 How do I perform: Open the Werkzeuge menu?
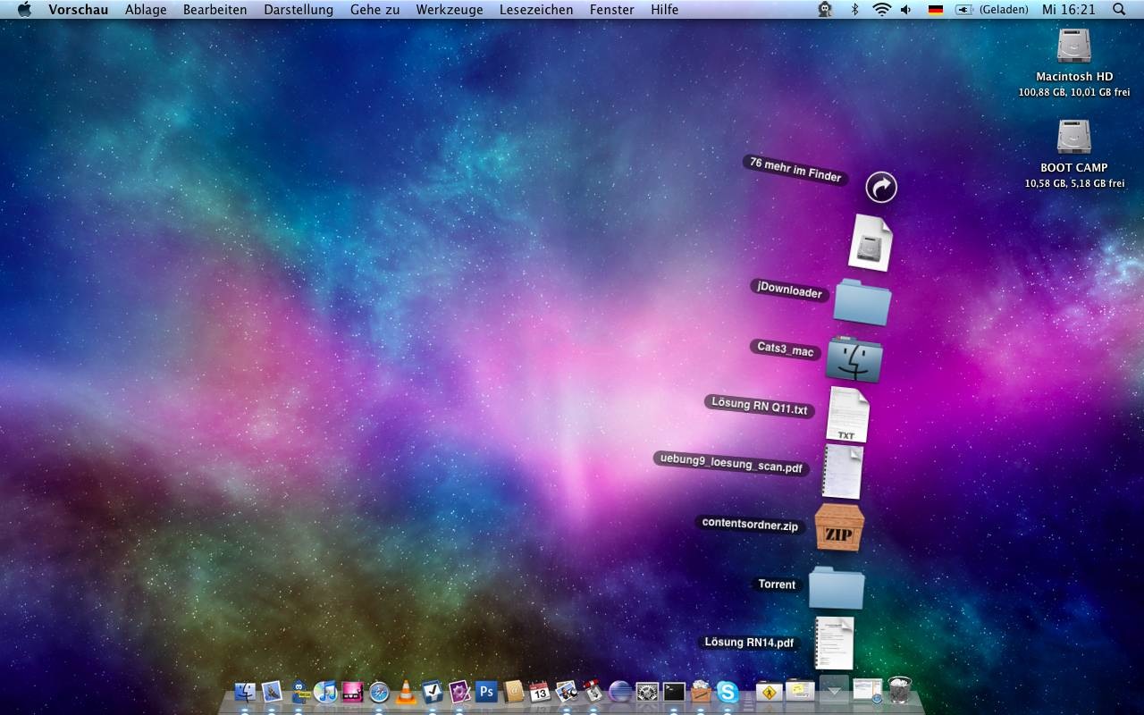pyautogui.click(x=449, y=10)
